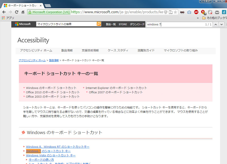Image resolution: width=227 pixels, height=164 pixels.
Task: Open the browser home page
Action: pos(23,12)
